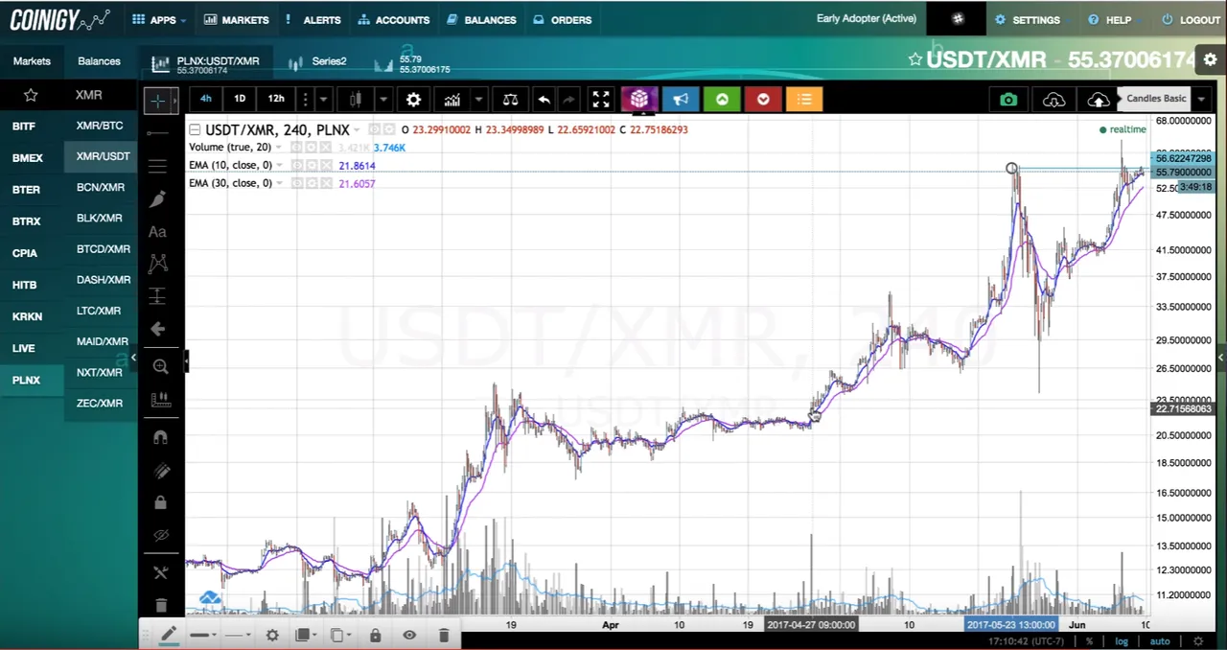Expand the interval options dropdown
This screenshot has width=1227, height=650.
click(324, 99)
